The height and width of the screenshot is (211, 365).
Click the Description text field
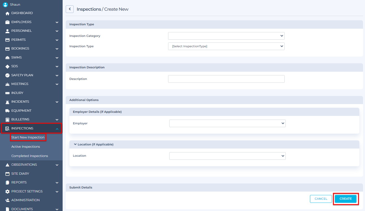pyautogui.click(x=226, y=79)
